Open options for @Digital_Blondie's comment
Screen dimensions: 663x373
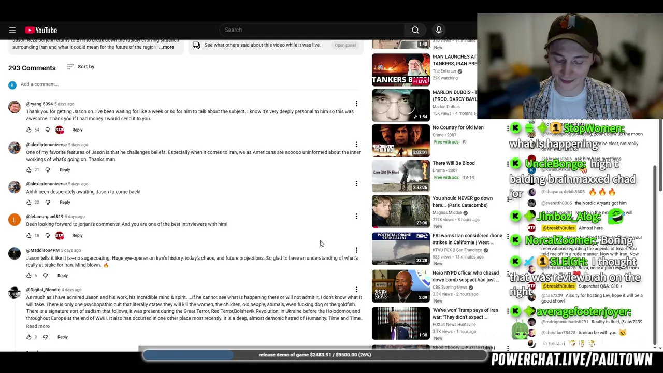click(356, 290)
